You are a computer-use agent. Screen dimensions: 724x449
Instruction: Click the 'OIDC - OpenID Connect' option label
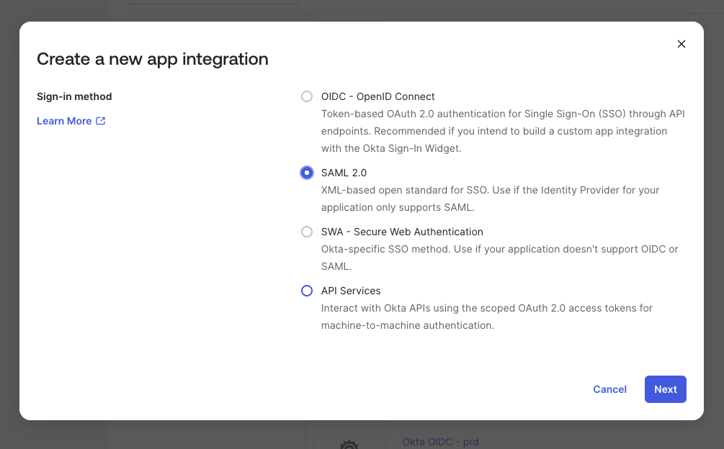click(x=377, y=96)
